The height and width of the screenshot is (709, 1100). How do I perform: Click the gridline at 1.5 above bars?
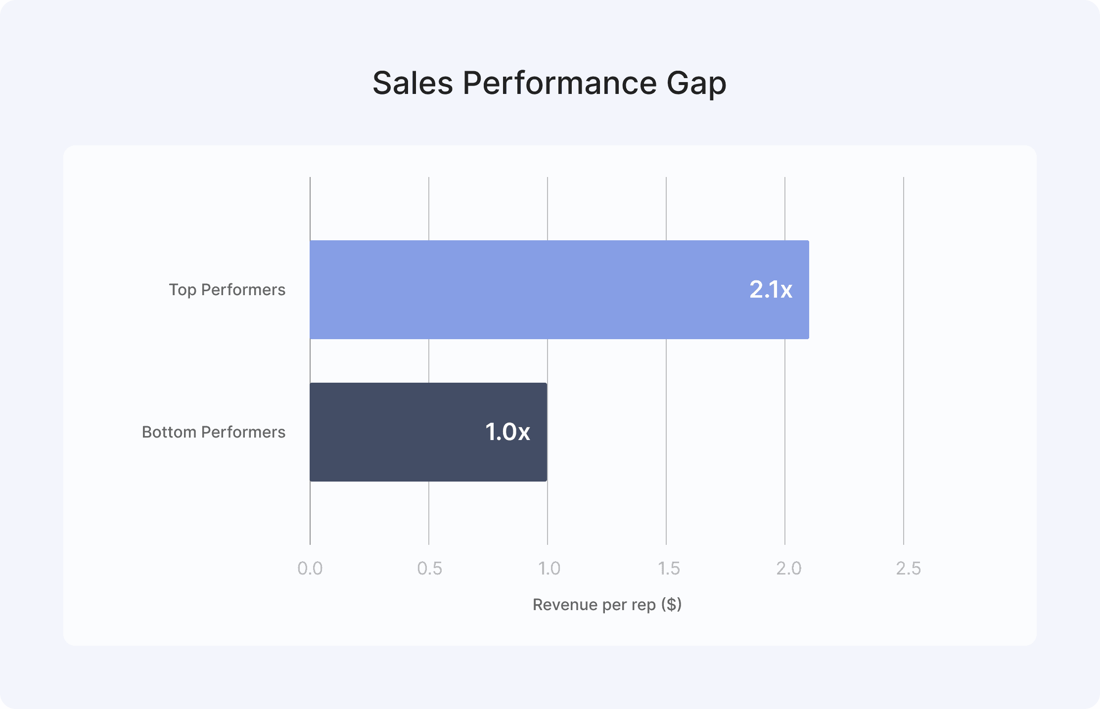click(x=666, y=209)
